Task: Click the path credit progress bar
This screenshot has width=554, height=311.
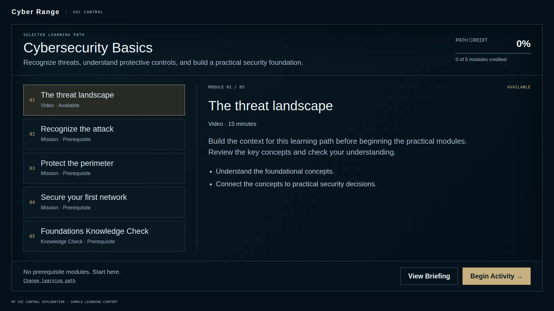Action: click(x=493, y=53)
